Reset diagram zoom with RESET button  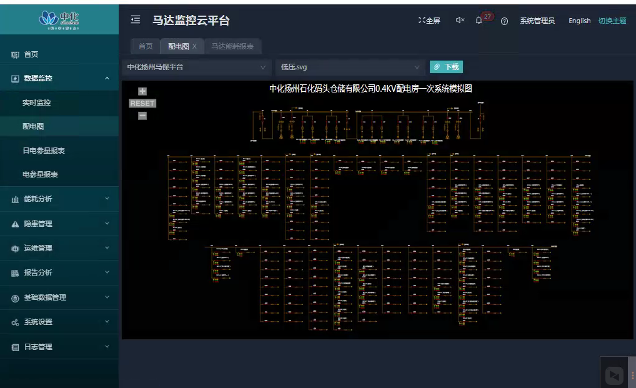pyautogui.click(x=142, y=104)
